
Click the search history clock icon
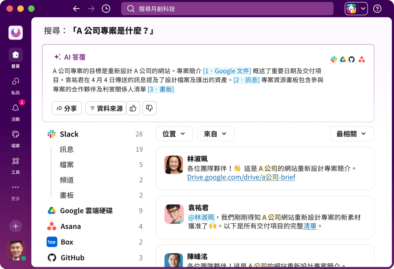tap(105, 9)
